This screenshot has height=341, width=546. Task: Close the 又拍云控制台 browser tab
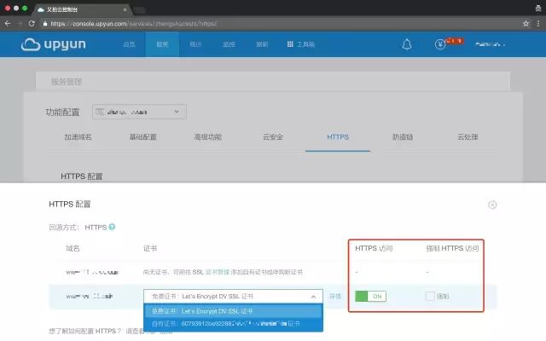point(125,9)
